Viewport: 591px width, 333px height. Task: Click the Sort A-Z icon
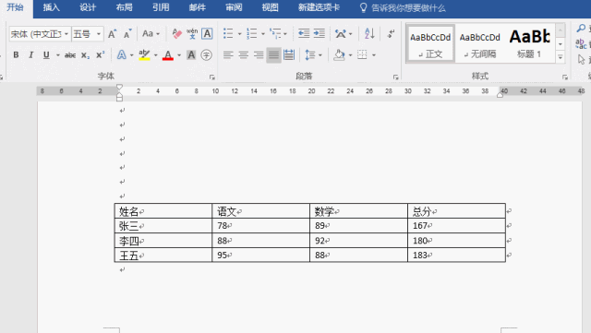[369, 34]
